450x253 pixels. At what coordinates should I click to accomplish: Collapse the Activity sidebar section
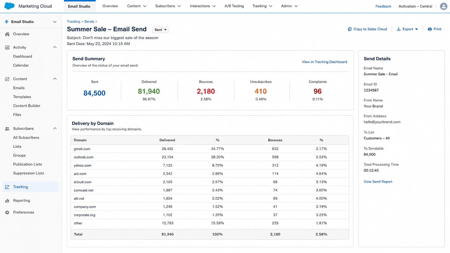tap(55, 47)
